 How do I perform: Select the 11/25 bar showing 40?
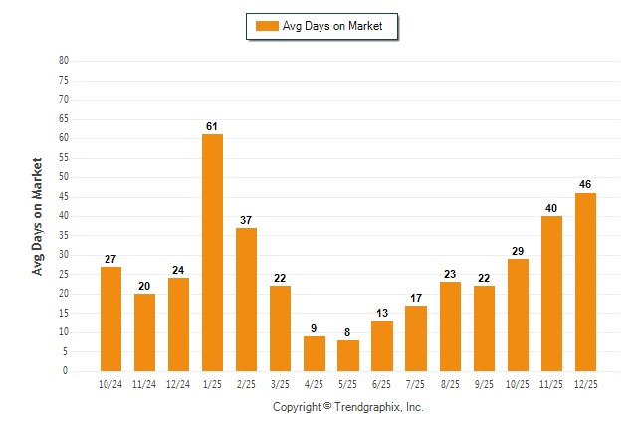551,294
